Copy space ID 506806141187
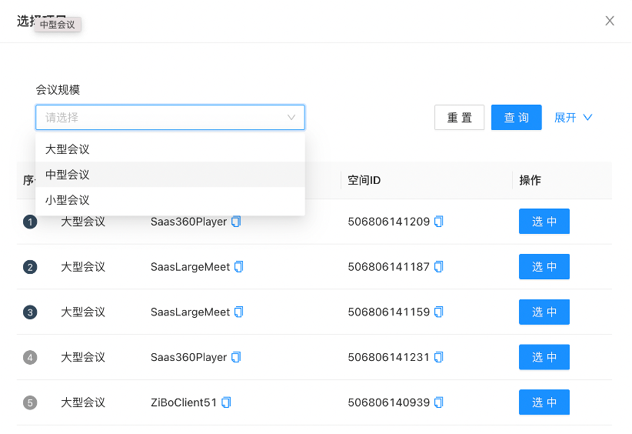Image resolution: width=632 pixels, height=434 pixels. pyautogui.click(x=439, y=267)
